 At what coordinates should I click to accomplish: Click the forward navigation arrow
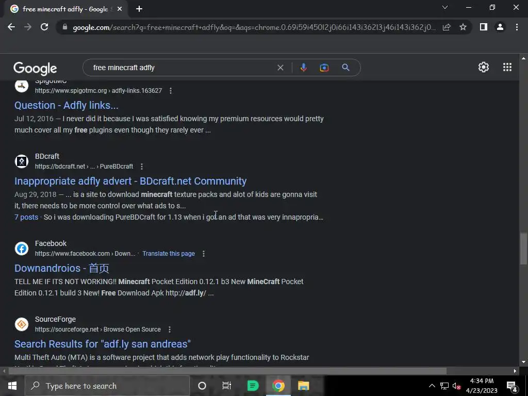point(28,27)
